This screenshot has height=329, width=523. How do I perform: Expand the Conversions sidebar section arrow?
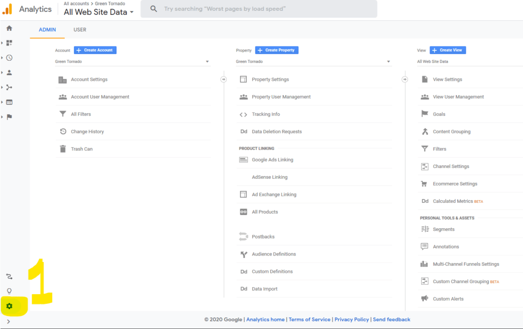2,117
